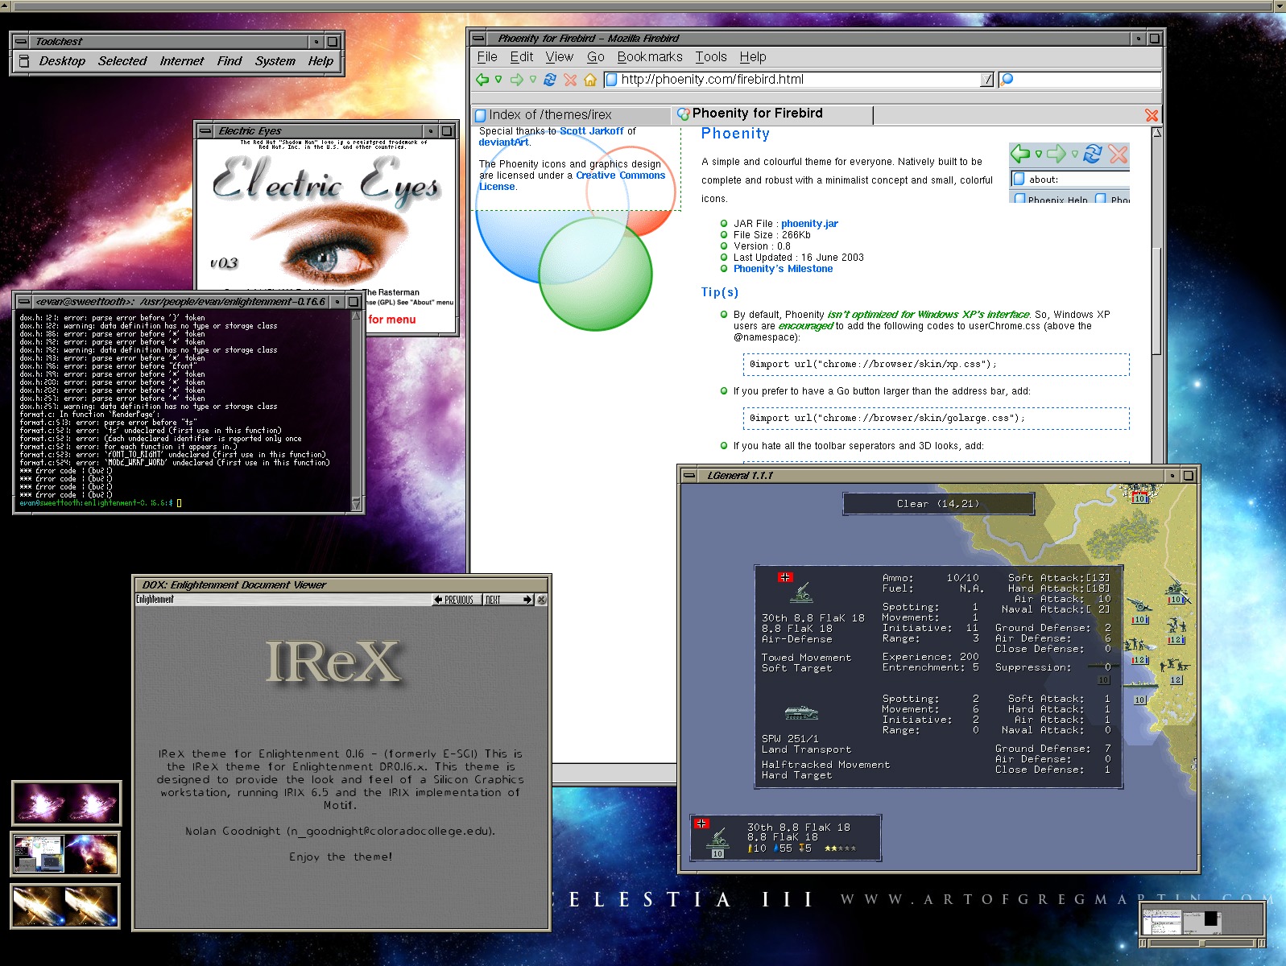Iconify the Electric Eyes window with the dot button

[x=431, y=130]
